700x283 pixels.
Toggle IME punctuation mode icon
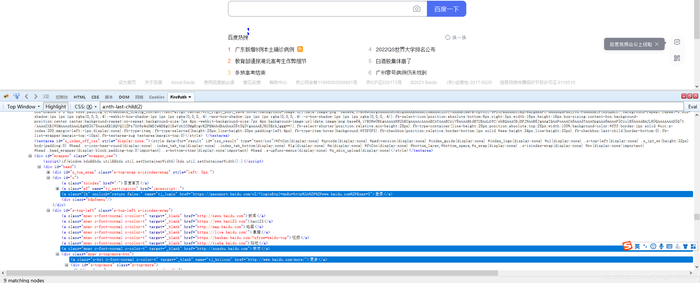click(645, 246)
